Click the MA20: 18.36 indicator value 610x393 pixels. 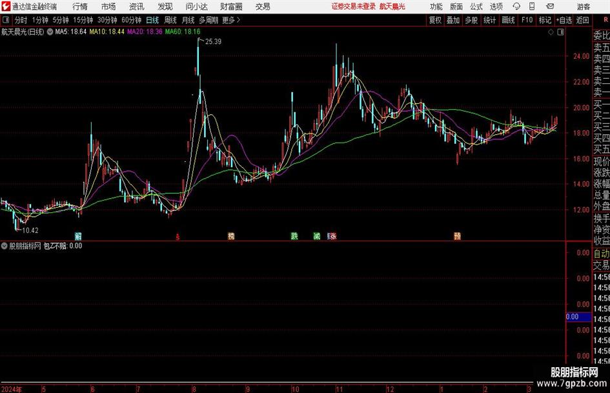tap(145, 32)
